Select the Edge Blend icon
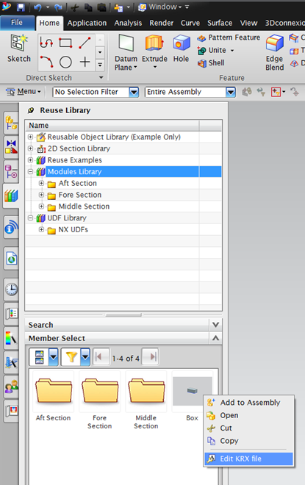This screenshot has height=485, width=305. click(274, 43)
